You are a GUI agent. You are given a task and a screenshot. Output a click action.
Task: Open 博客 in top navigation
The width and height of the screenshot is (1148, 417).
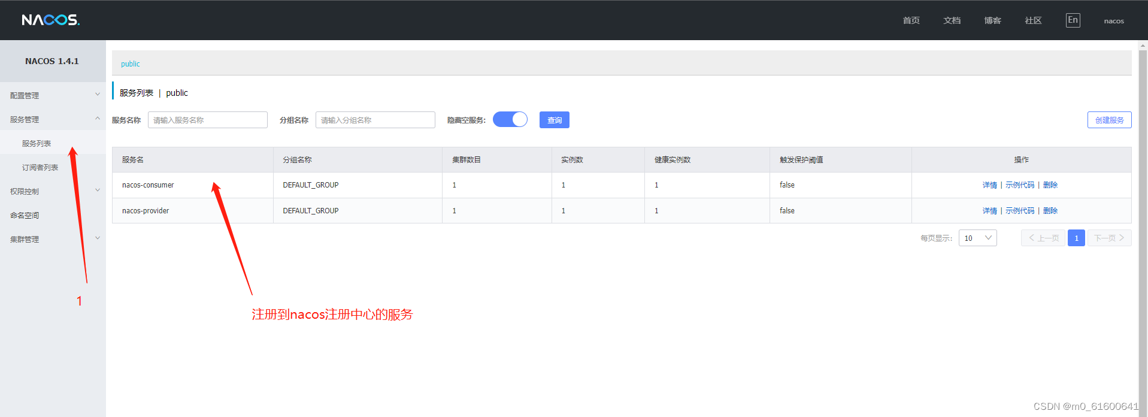[x=992, y=20]
